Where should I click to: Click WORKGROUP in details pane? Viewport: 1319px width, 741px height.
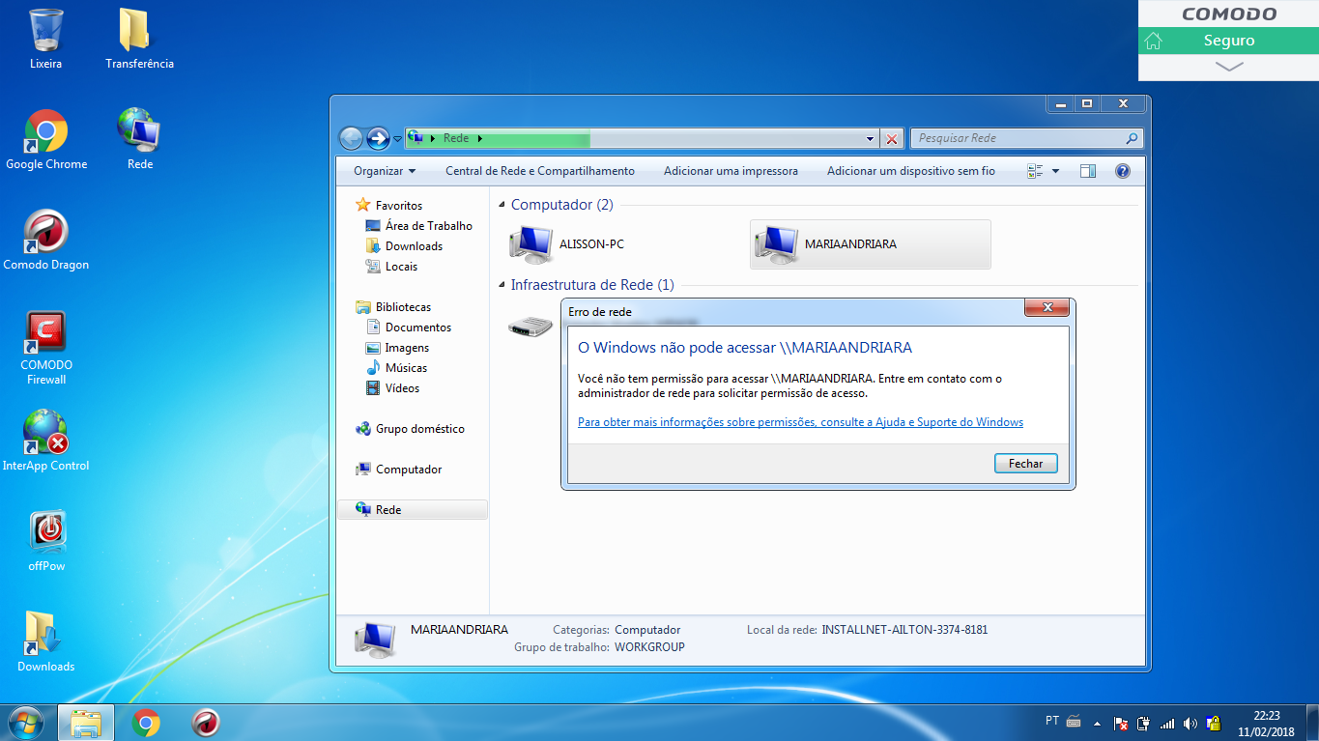(649, 647)
